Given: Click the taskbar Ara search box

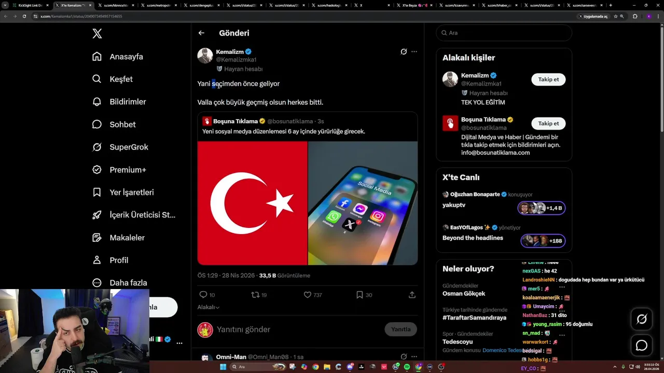Looking at the screenshot, I should [x=258, y=367].
